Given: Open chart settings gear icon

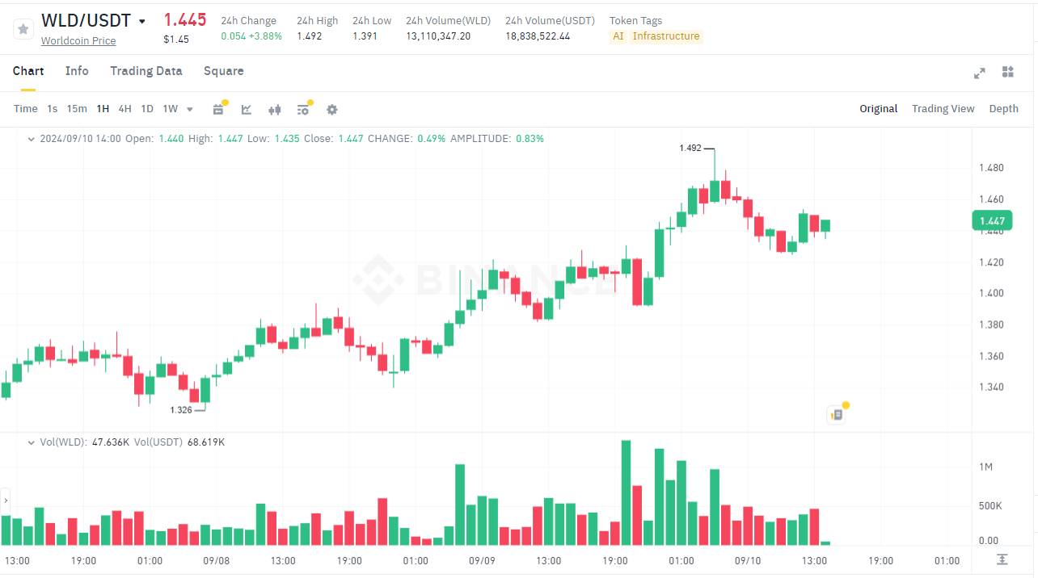Looking at the screenshot, I should coord(331,110).
